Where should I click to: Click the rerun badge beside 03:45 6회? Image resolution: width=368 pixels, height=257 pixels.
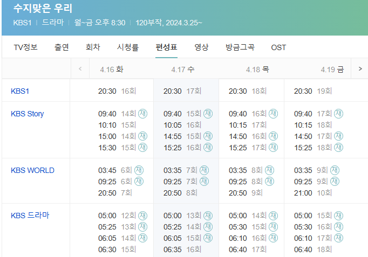click(139, 170)
